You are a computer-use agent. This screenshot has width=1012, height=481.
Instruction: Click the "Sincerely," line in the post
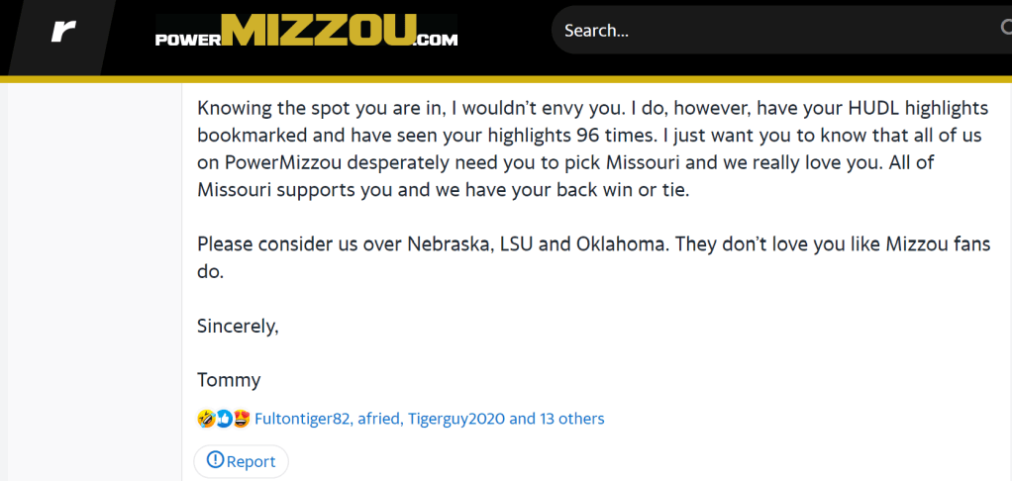[x=238, y=325]
